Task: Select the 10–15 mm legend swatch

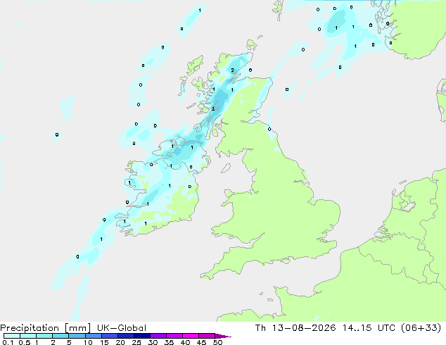Action: point(93,336)
